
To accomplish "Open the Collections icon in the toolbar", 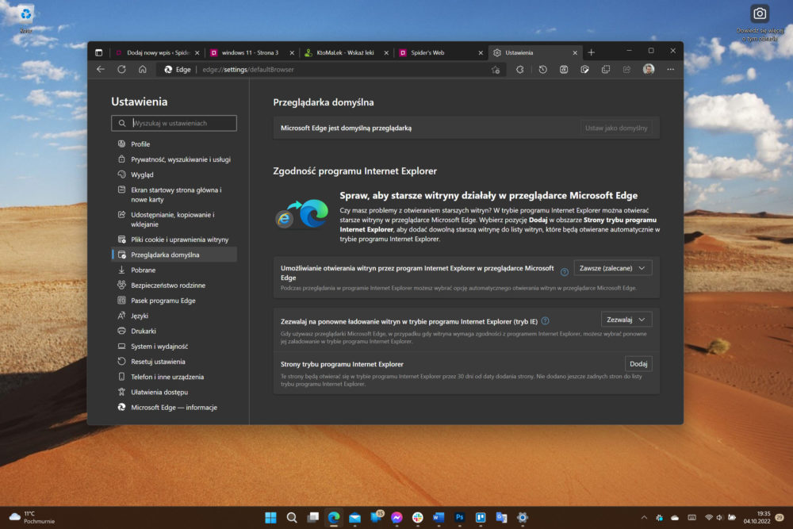I will [606, 70].
